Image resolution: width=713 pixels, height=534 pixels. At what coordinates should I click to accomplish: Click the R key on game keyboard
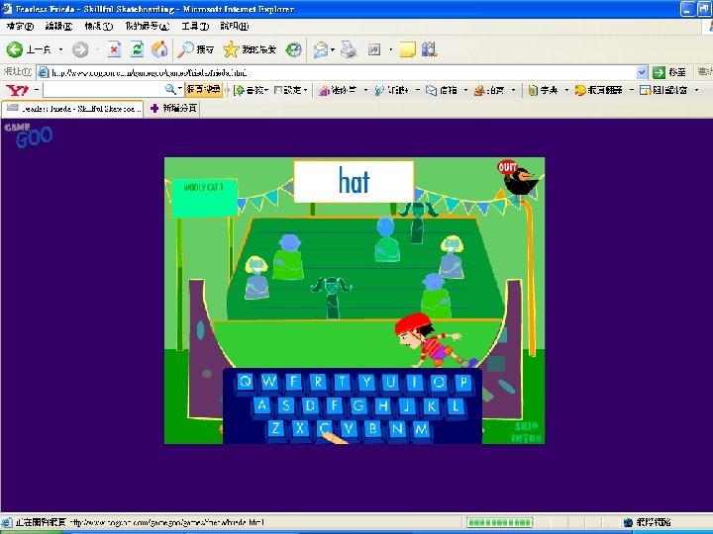click(318, 382)
